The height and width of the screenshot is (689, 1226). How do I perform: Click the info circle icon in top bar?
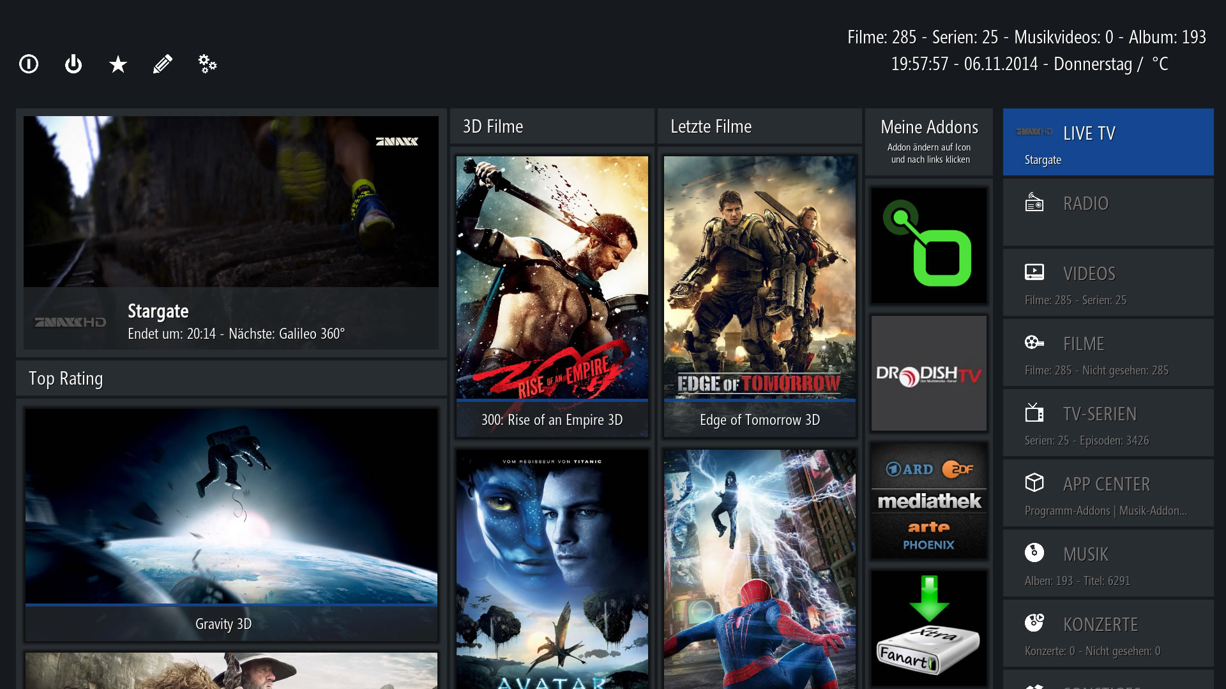[29, 64]
